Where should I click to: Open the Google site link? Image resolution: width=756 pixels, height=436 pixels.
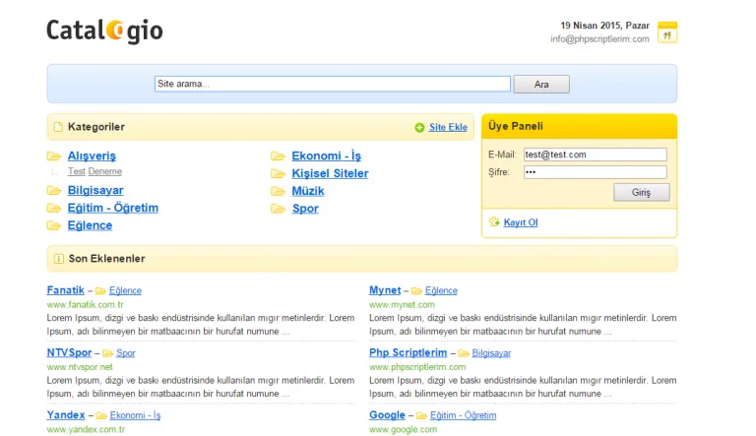pyautogui.click(x=387, y=415)
